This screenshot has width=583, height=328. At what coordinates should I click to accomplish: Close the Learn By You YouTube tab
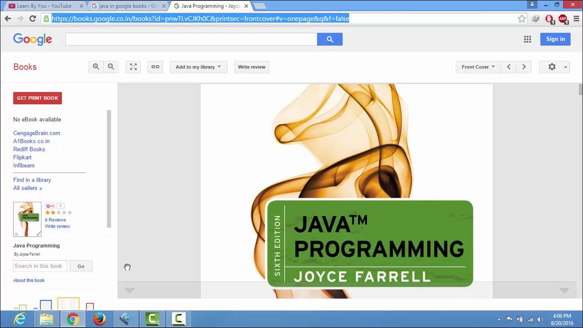(81, 6)
